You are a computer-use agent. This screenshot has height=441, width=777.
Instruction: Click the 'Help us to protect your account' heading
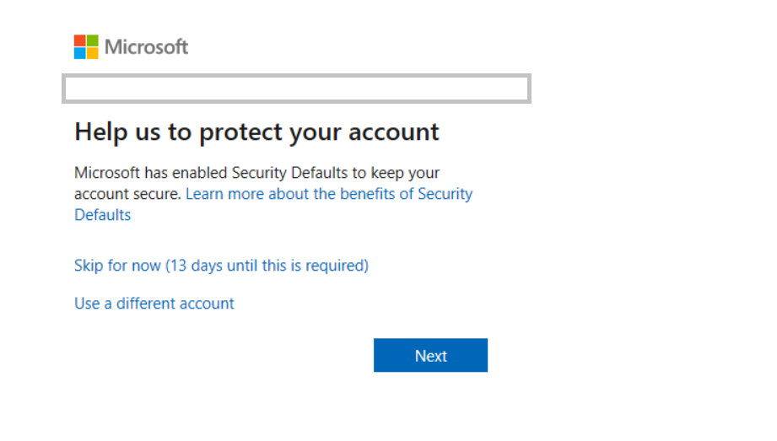pos(256,132)
